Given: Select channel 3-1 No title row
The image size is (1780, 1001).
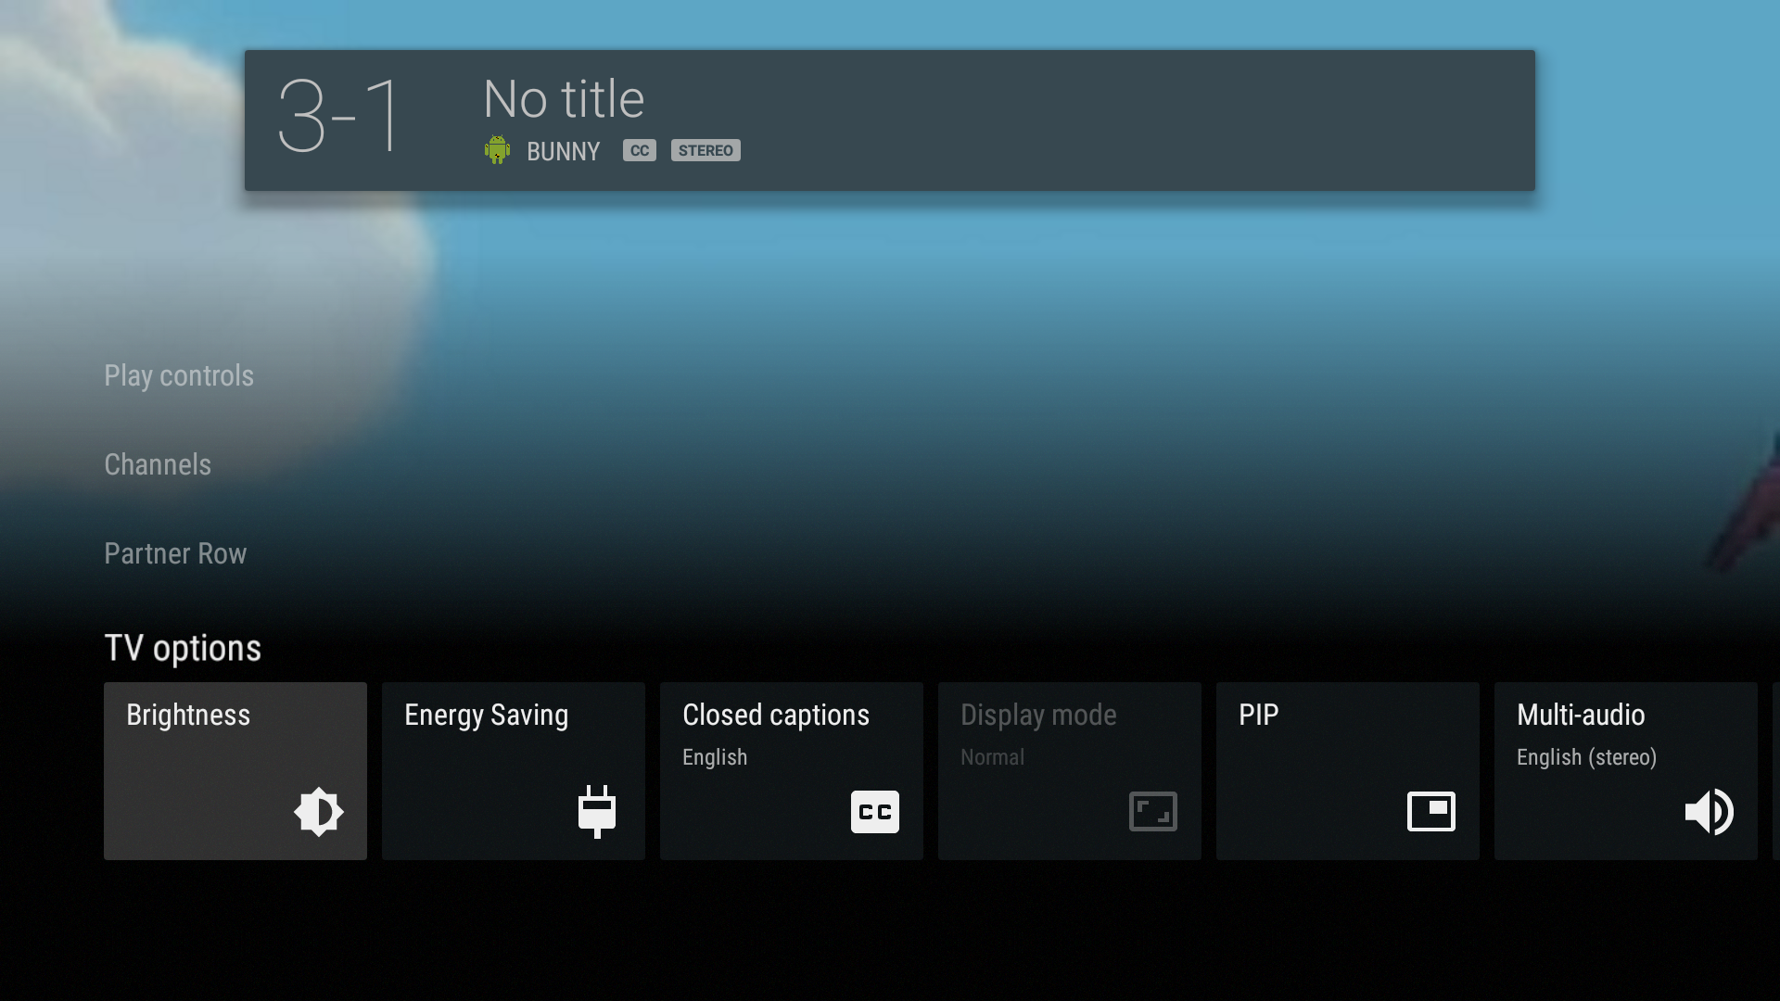Looking at the screenshot, I should (890, 120).
